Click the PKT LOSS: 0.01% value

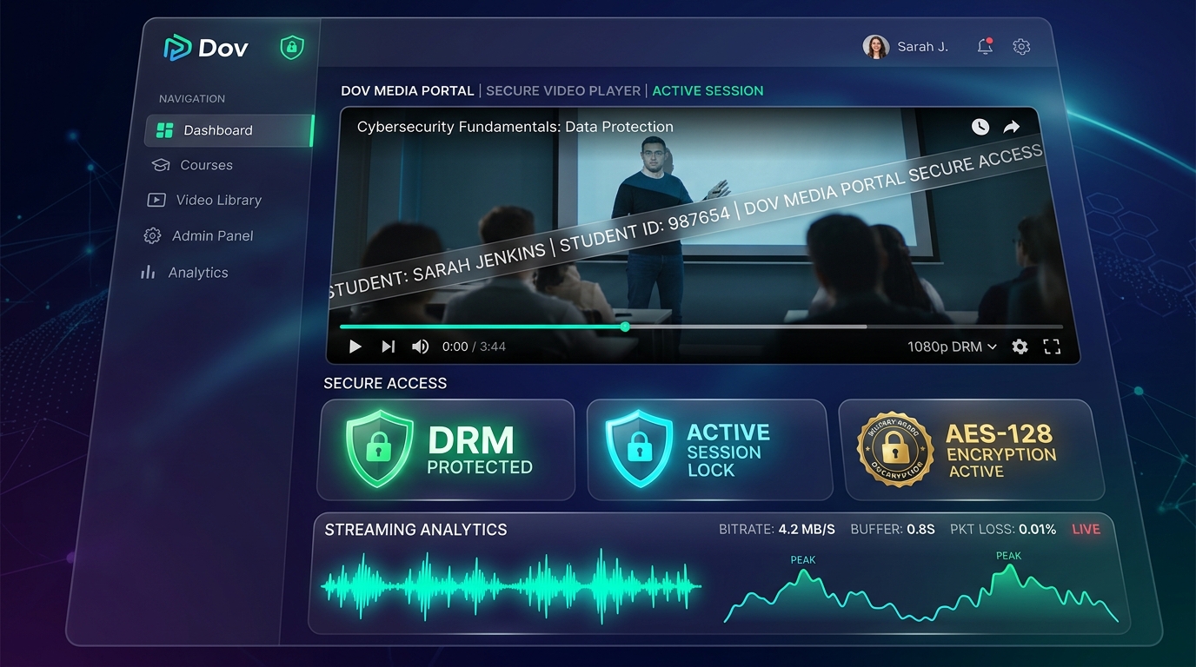[x=1002, y=529]
